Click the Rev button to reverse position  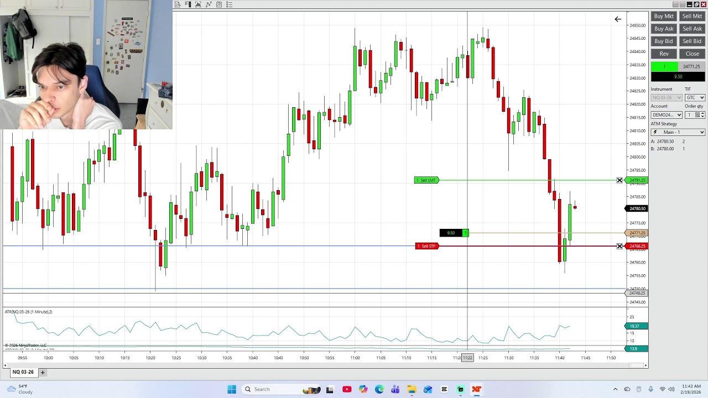(x=664, y=54)
